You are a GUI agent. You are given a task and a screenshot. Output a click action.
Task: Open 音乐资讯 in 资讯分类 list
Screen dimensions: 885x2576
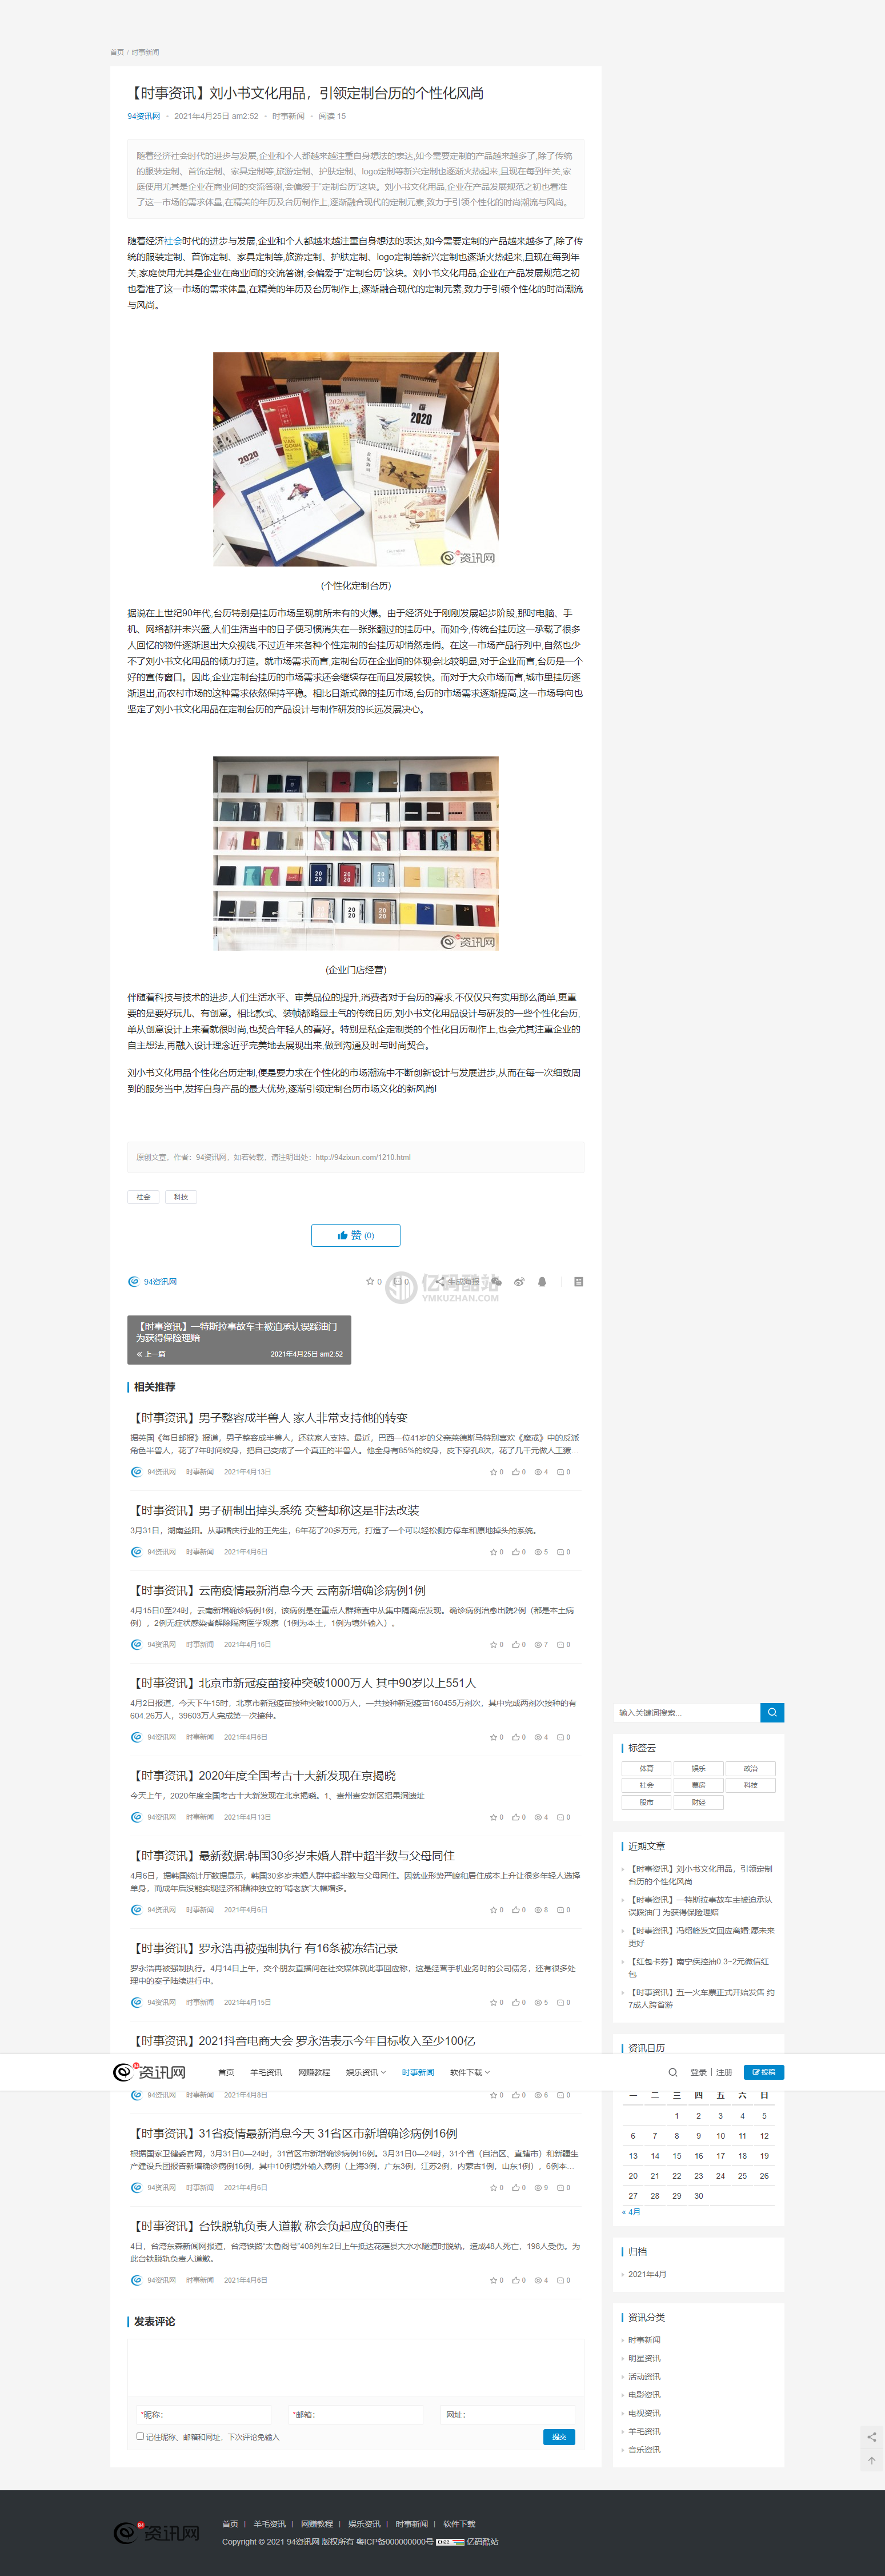644,2450
